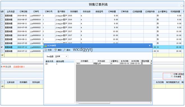The width and height of the screenshot is (185, 107).
Task: Tick checkbox for order jjy00000026 row
Action: [x=2, y=51]
